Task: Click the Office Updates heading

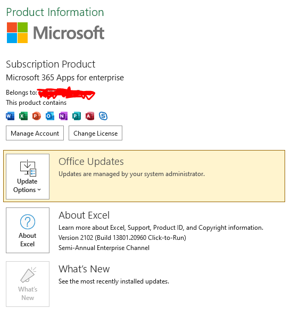Action: [91, 162]
